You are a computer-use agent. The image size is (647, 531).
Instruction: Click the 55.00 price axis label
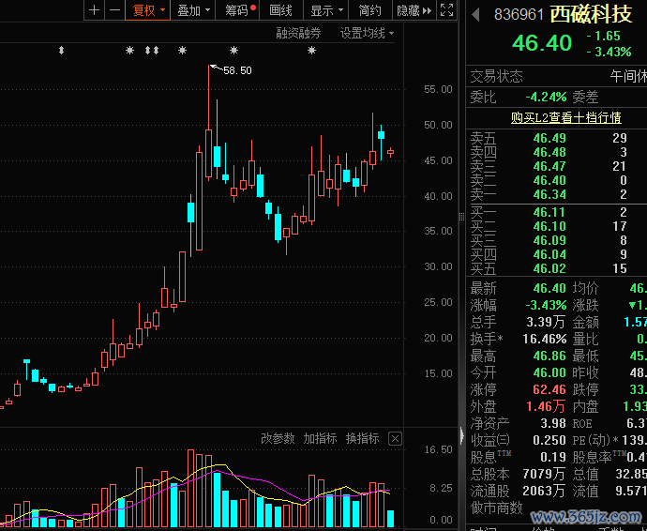438,90
